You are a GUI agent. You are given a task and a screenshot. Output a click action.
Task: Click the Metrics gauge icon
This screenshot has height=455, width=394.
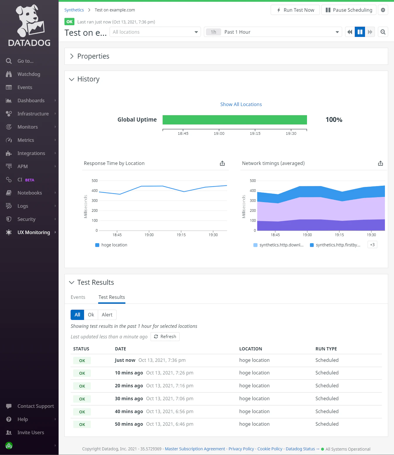point(9,140)
